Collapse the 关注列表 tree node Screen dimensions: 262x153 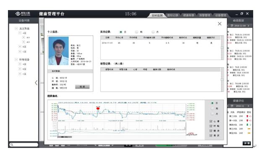pos(16,29)
